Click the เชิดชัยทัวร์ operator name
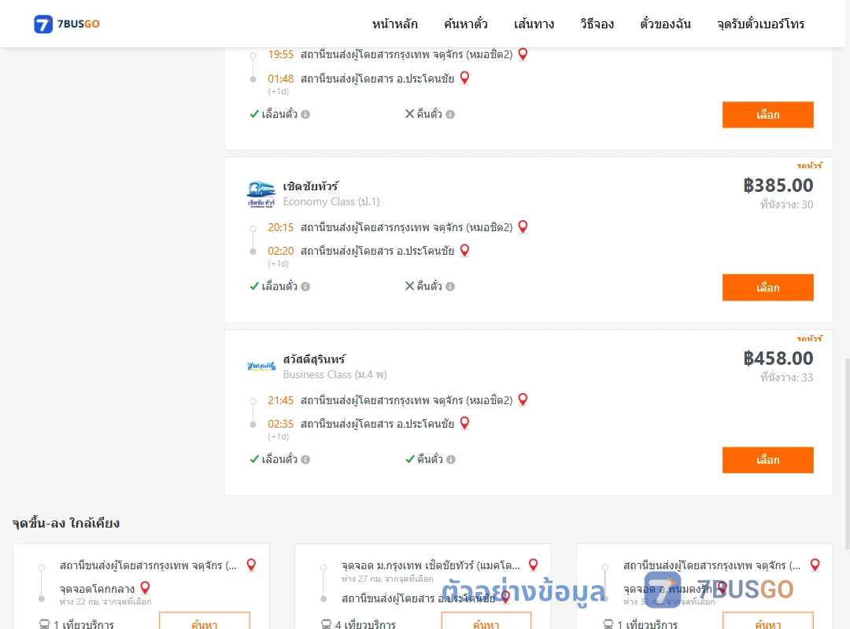Image resolution: width=850 pixels, height=629 pixels. (x=311, y=186)
